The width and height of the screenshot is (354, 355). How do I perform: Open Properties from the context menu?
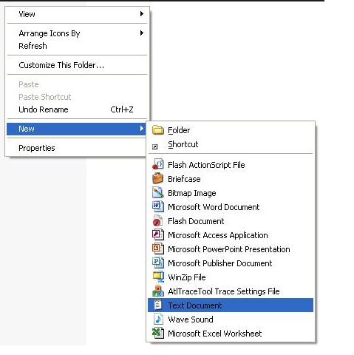click(77, 148)
